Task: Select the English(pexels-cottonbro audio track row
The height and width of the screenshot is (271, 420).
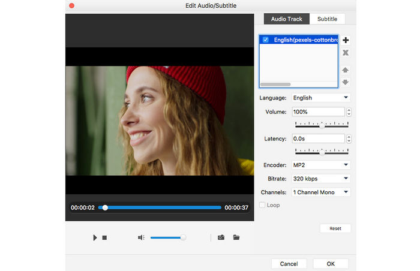Action: [299, 40]
